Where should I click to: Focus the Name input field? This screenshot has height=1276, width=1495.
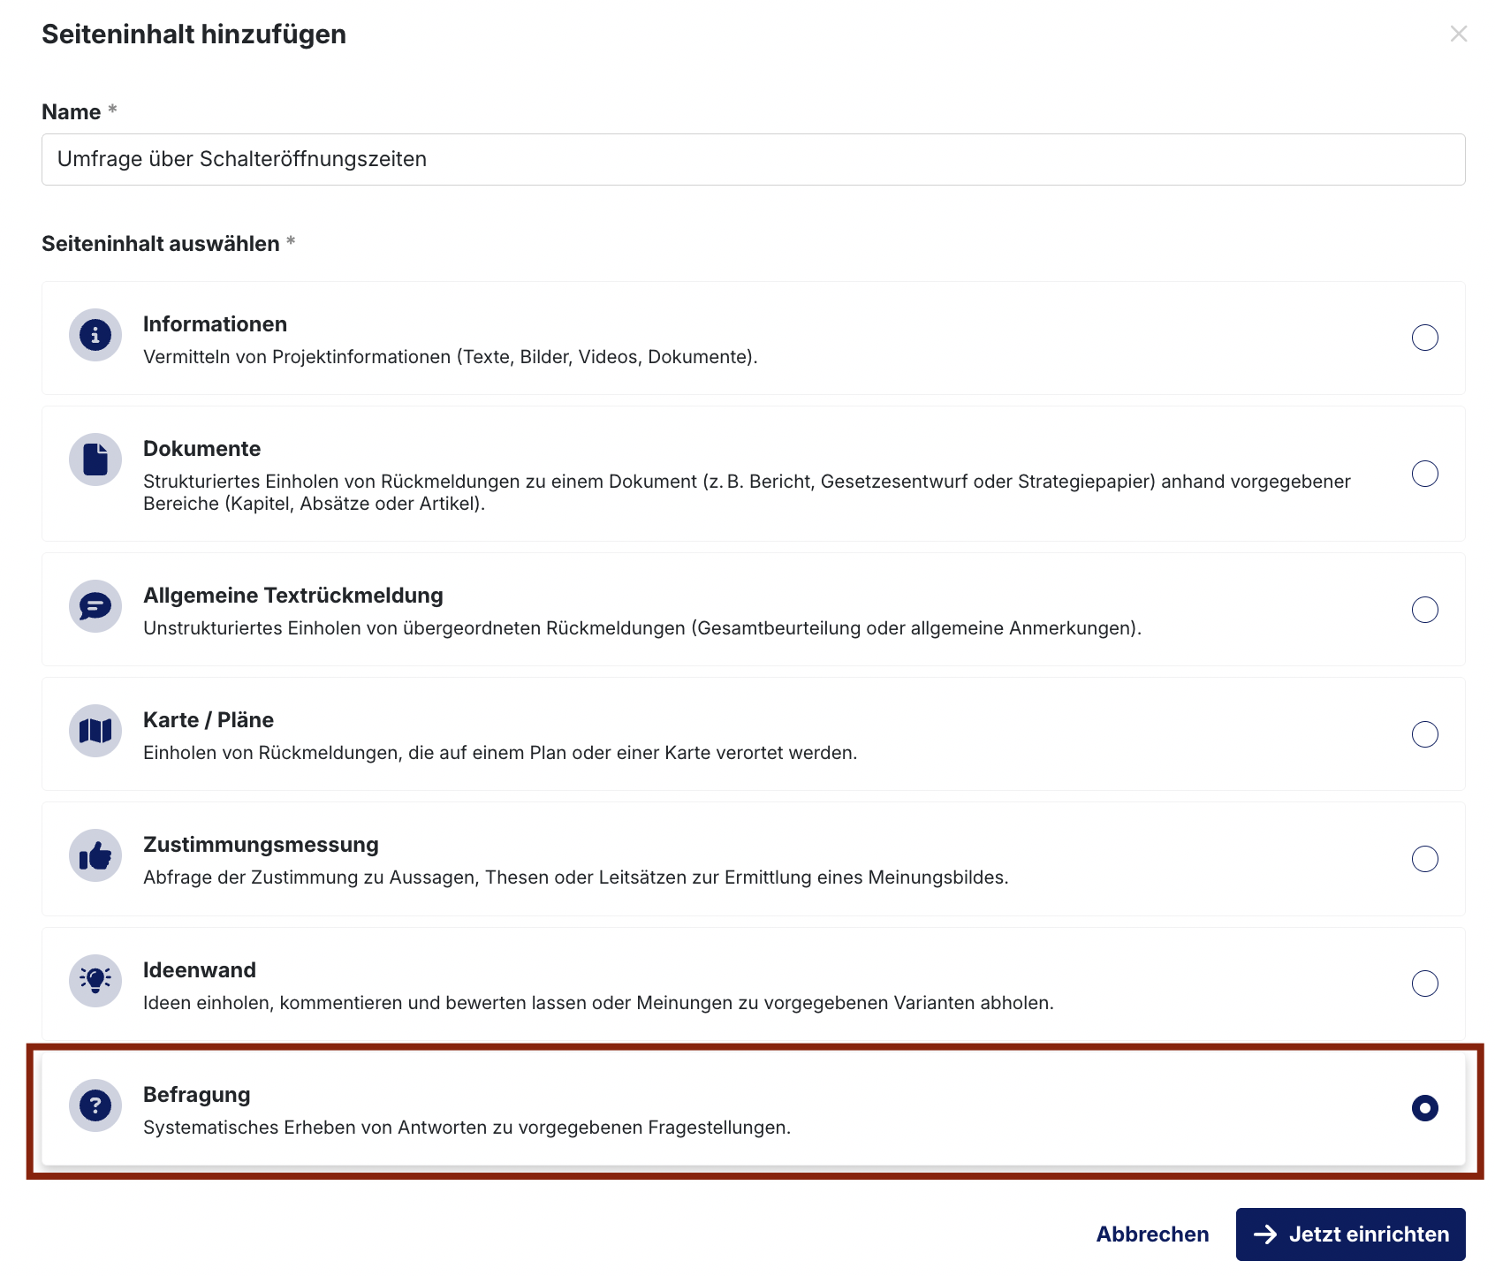(753, 159)
